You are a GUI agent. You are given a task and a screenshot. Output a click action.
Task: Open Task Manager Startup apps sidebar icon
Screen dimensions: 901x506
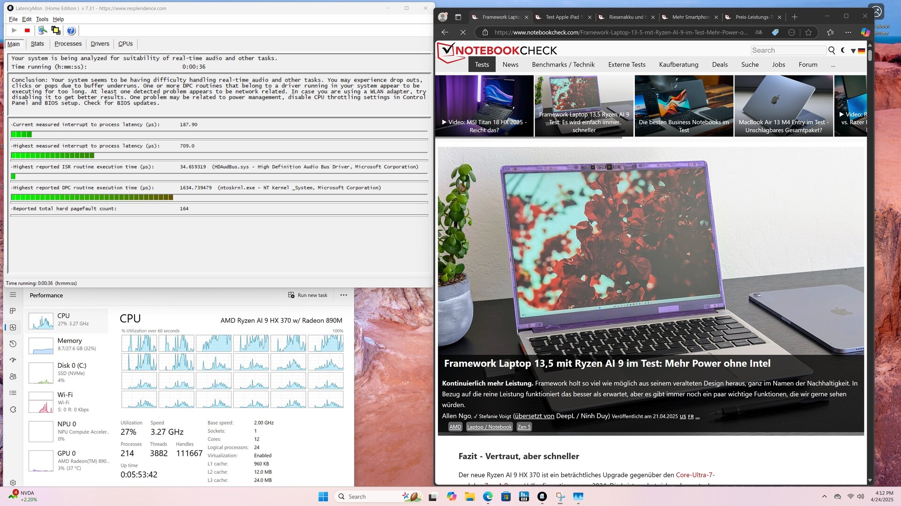point(13,360)
